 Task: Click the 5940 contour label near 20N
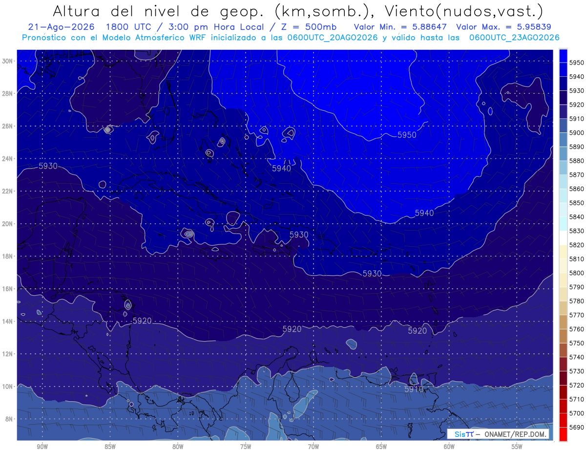424,213
